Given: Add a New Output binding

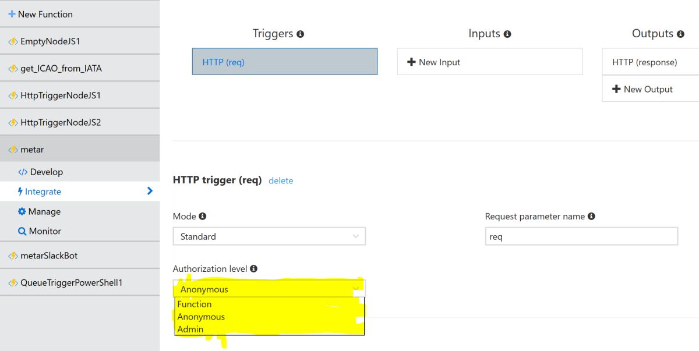Looking at the screenshot, I should (651, 89).
